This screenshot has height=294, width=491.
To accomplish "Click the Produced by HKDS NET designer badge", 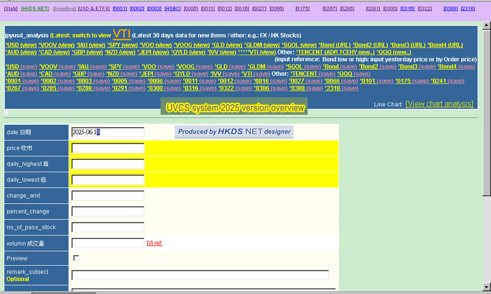I will click(x=234, y=132).
